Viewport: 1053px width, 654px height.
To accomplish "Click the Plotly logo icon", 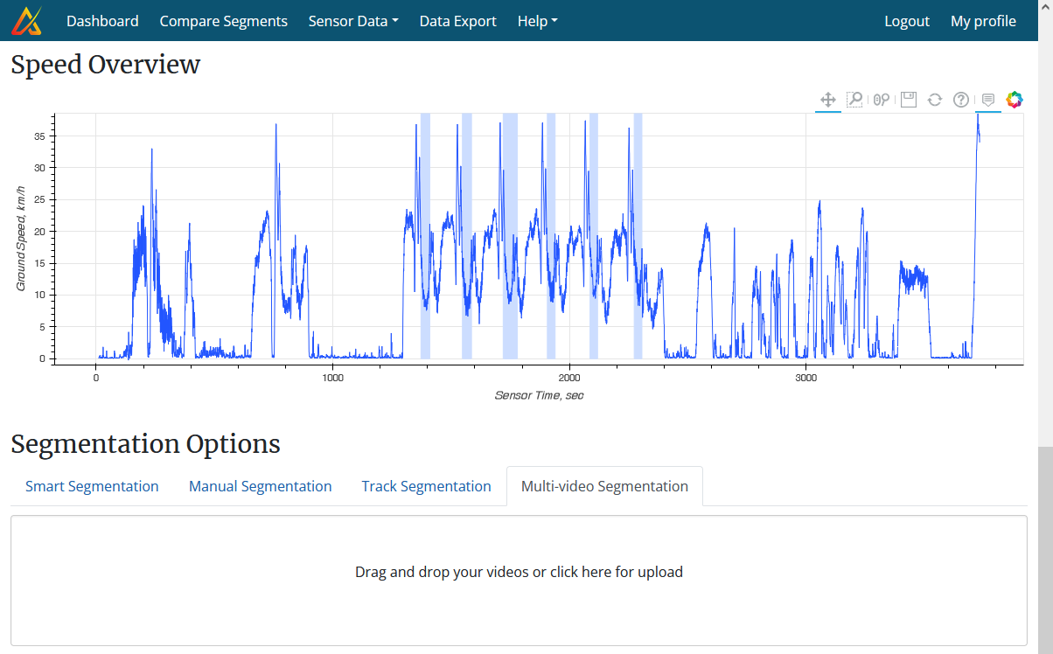I will [x=1014, y=99].
